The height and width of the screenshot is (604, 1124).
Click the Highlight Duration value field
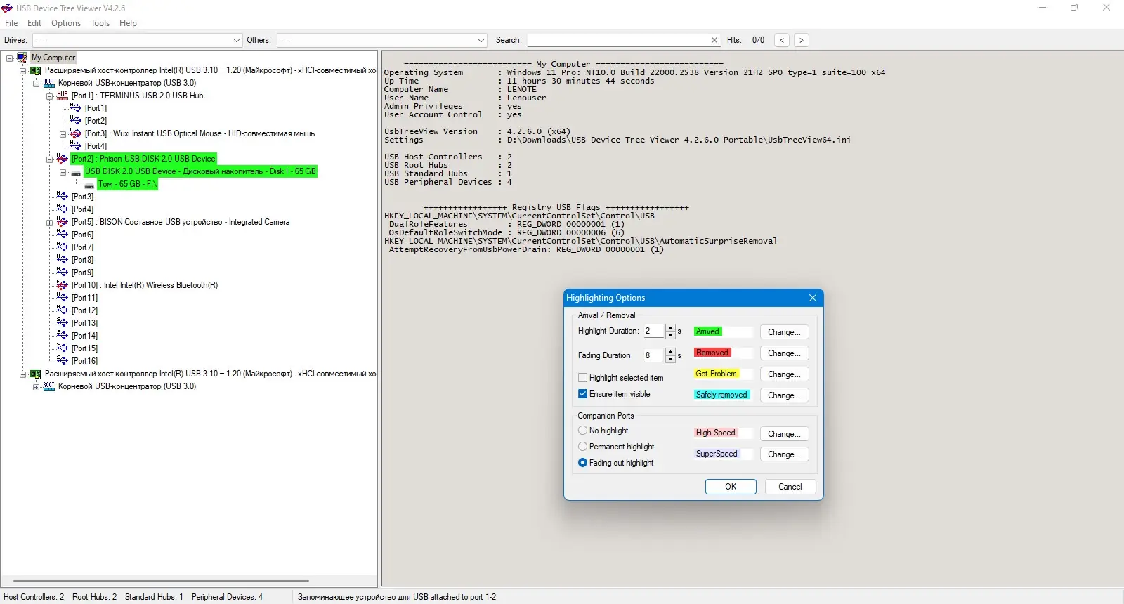point(654,331)
